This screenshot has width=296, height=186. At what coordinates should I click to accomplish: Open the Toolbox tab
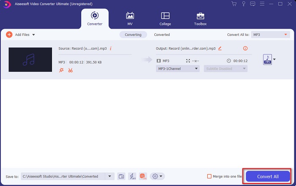pos(200,19)
